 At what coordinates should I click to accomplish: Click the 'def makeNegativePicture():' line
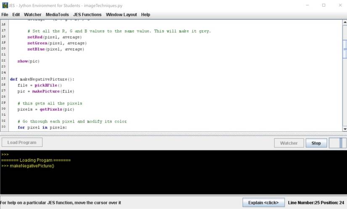(x=42, y=79)
